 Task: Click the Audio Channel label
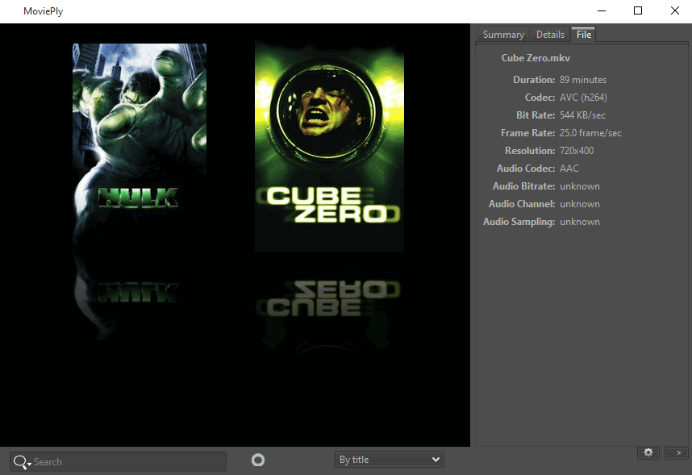pyautogui.click(x=522, y=204)
